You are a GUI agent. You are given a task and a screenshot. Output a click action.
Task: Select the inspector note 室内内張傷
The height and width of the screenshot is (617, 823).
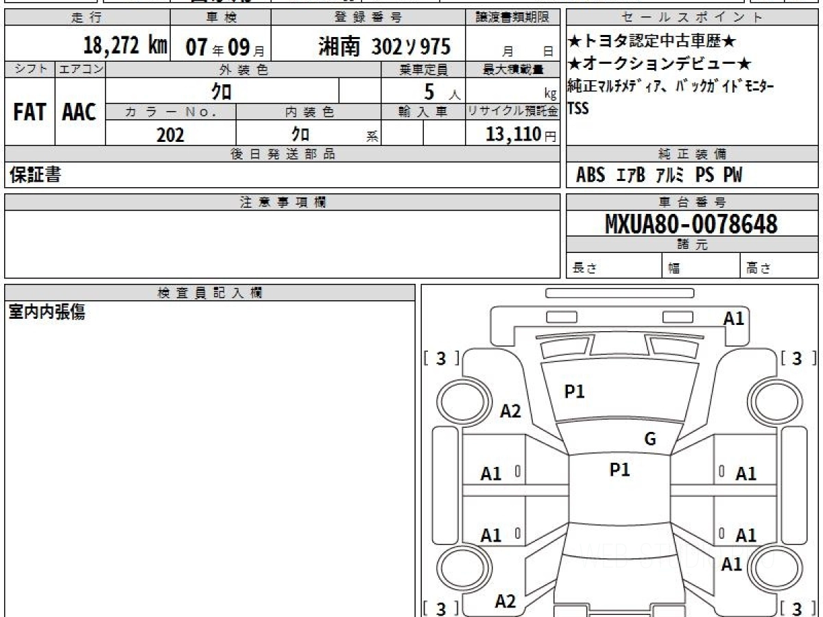point(47,313)
